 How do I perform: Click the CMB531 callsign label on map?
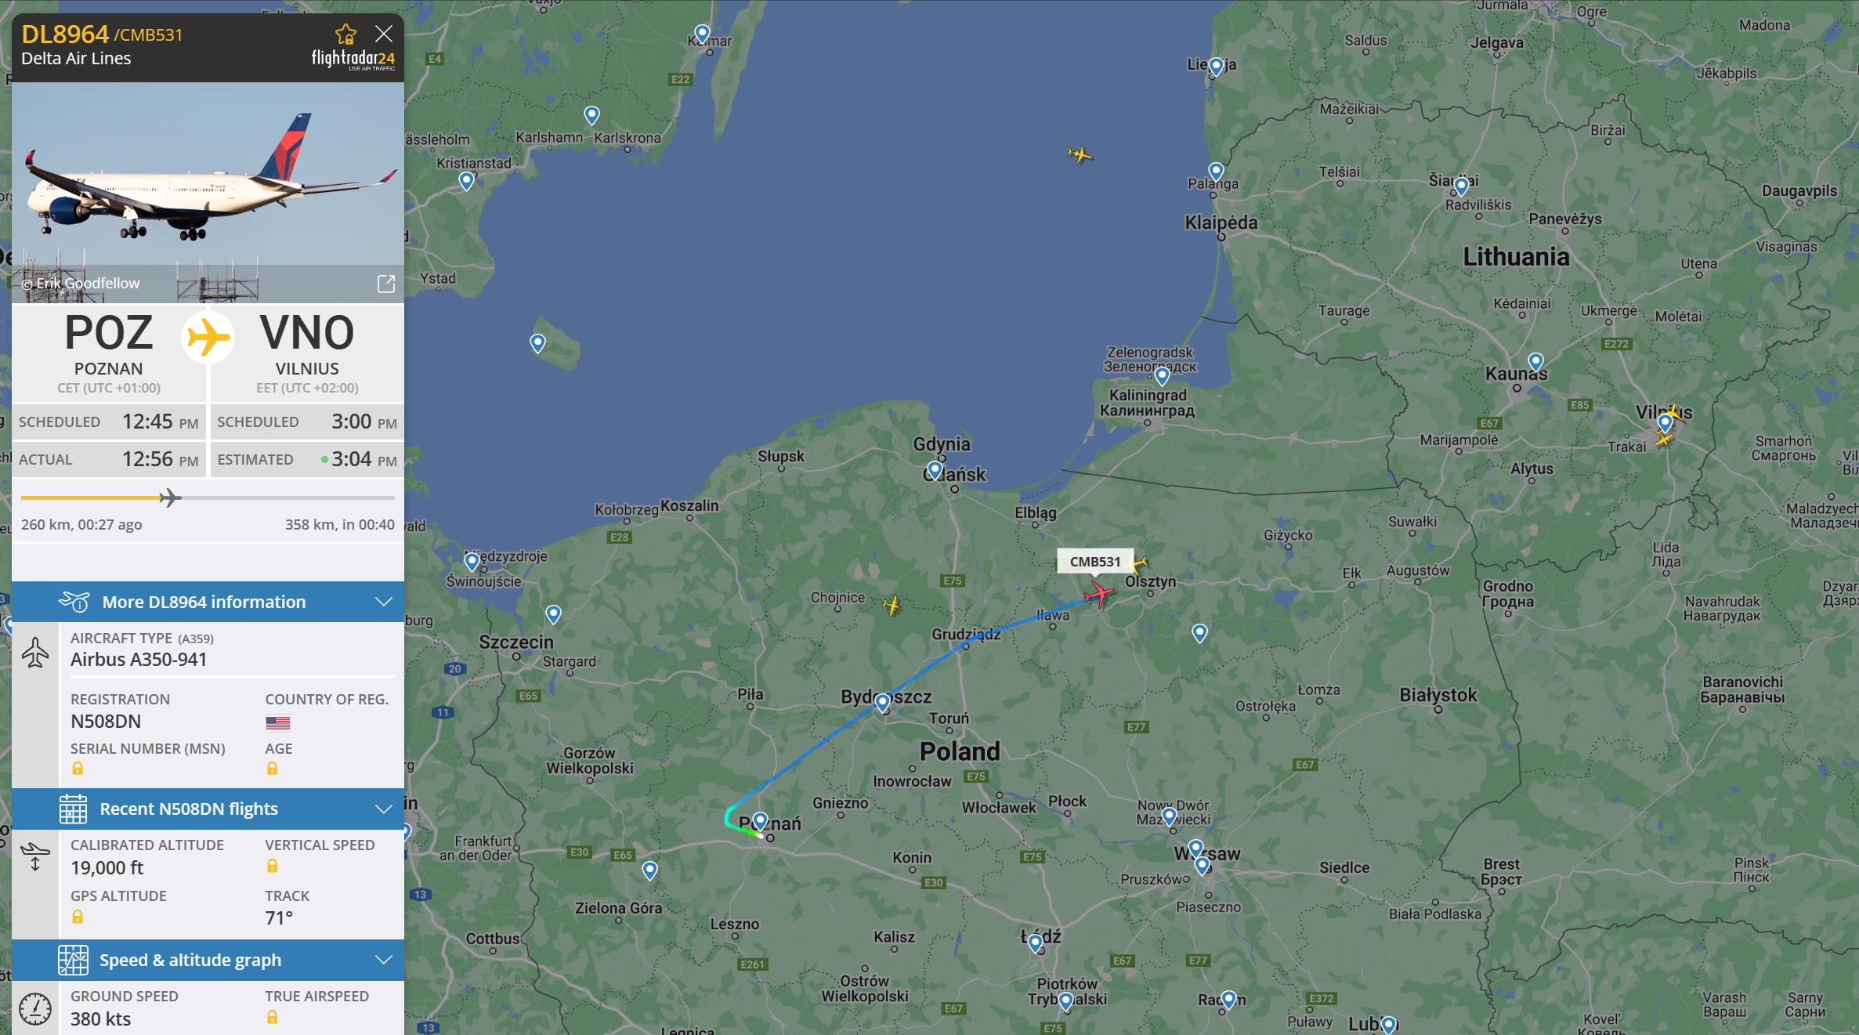[1095, 562]
